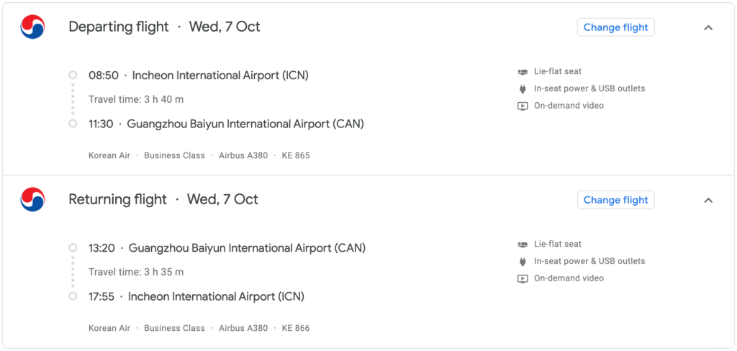Screen dimensions: 737x351
Task: Click on-demand video icon for departing flight
Action: tap(523, 106)
